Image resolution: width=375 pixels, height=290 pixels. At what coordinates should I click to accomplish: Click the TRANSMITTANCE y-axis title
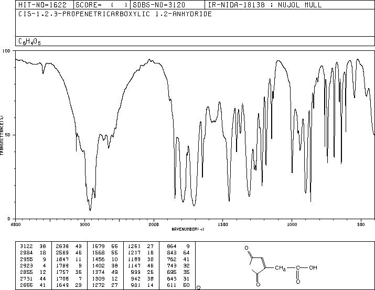click(2, 135)
